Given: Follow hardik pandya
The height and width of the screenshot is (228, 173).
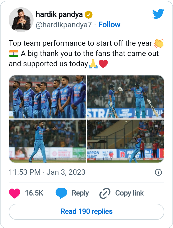Looking at the screenshot, I should click(x=109, y=25).
